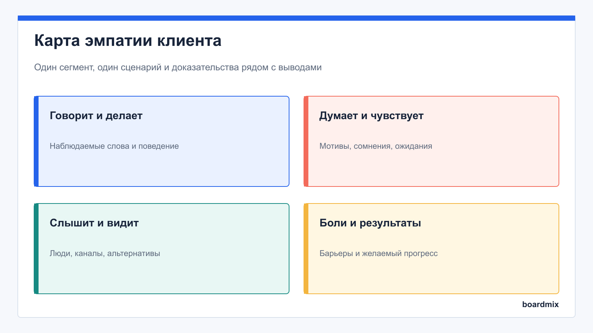Select the title 'Карта эмпатии клиента'

(x=128, y=41)
